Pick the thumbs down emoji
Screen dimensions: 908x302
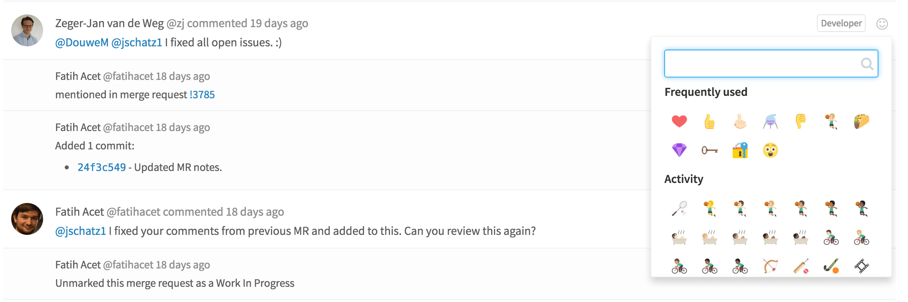click(801, 122)
